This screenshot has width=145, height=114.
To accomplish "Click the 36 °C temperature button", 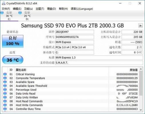I will pos(13,60).
